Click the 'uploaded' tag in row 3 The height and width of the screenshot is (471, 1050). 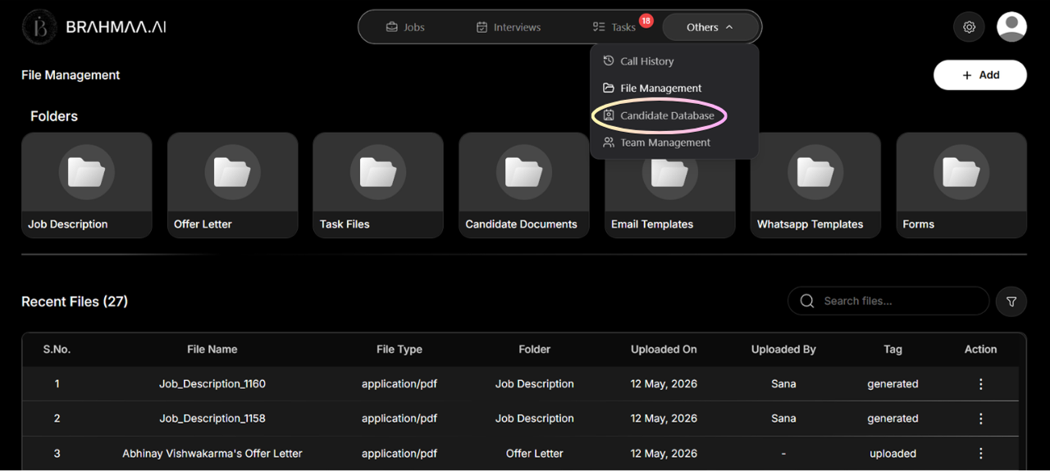pos(893,453)
